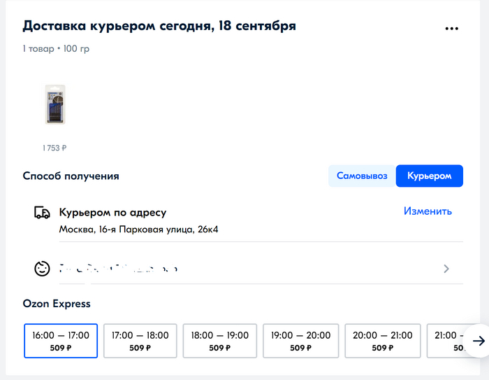489x380 pixels.
Task: Expand recipient details chevron
Action: click(446, 269)
